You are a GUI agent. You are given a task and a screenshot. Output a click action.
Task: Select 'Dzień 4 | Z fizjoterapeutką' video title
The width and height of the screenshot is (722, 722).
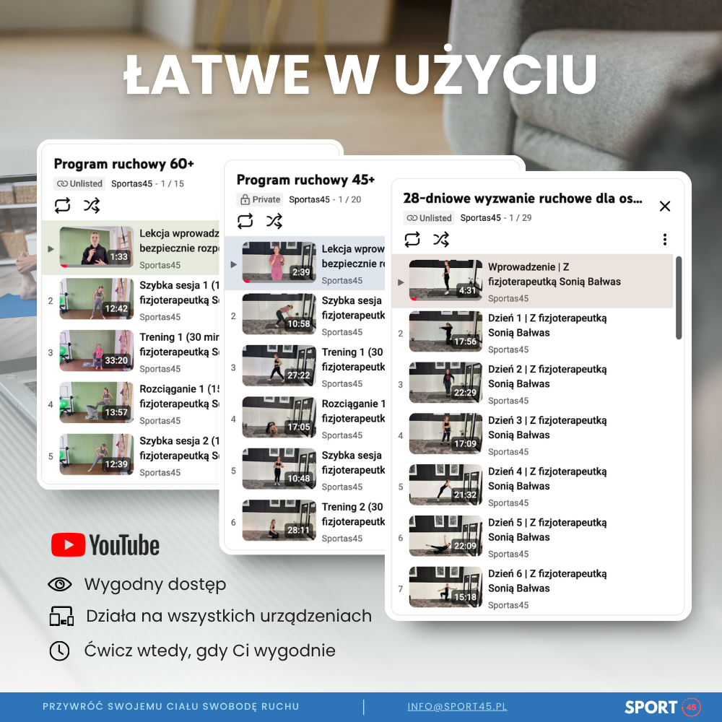coord(547,479)
